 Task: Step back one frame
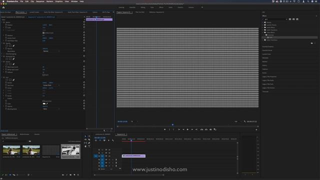click(x=183, y=129)
